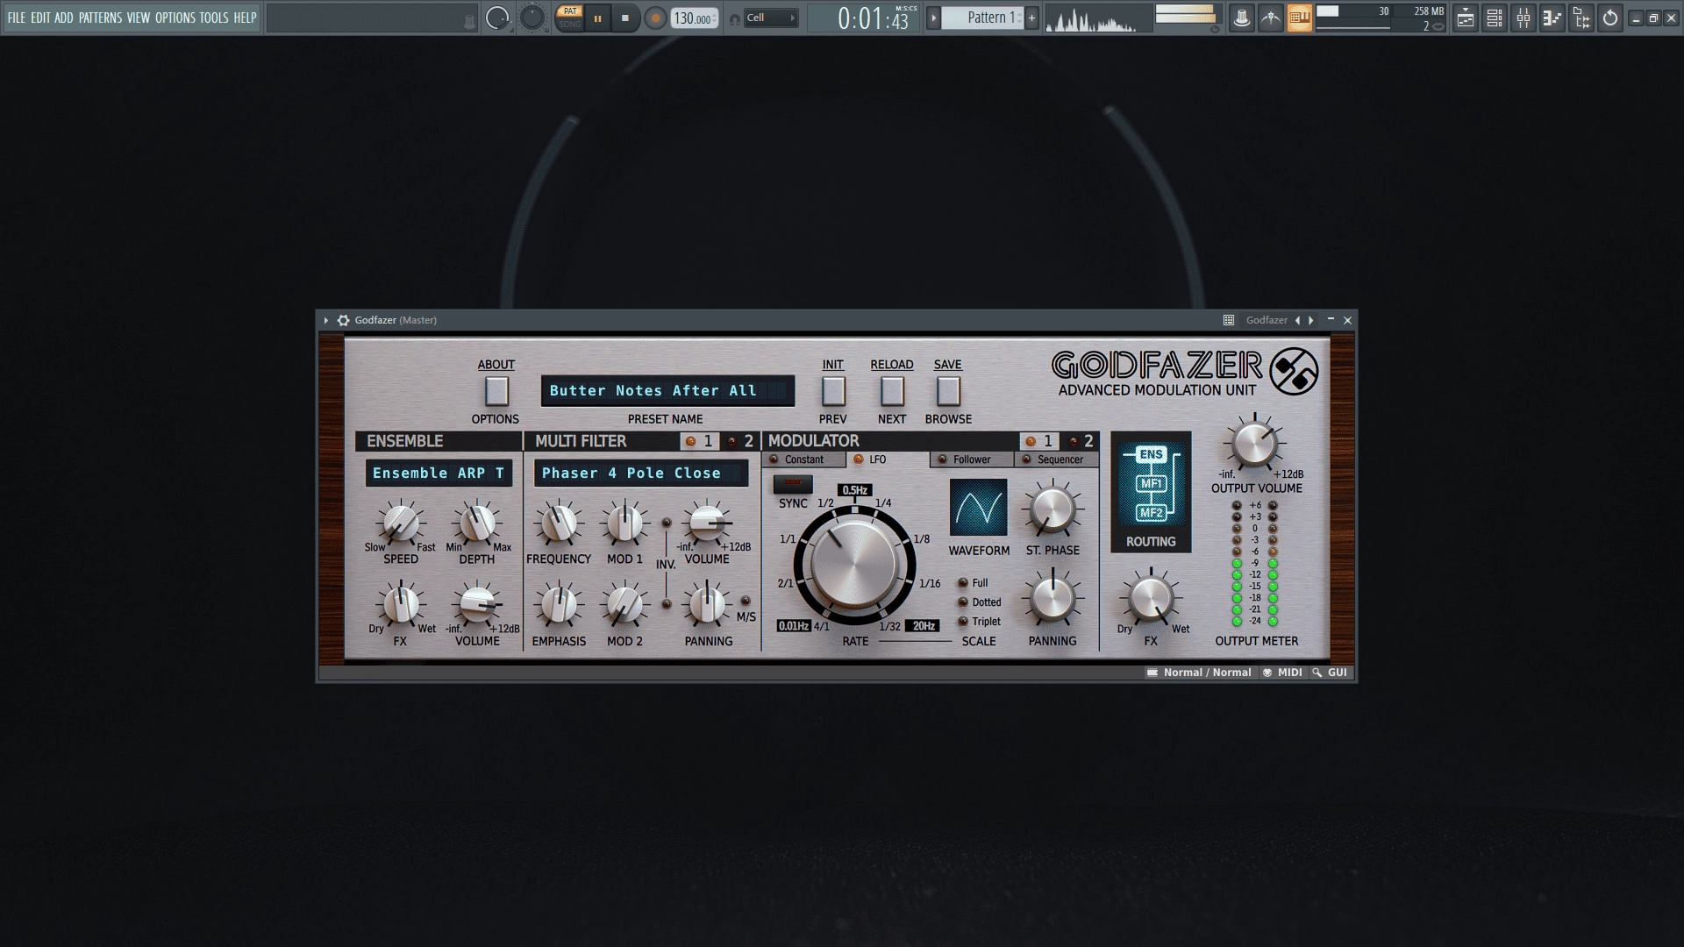Open the PATTERNS menu
This screenshot has width=1684, height=947.
(x=100, y=18)
